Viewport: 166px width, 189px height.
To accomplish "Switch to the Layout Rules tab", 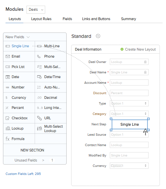I will coord(41,19).
